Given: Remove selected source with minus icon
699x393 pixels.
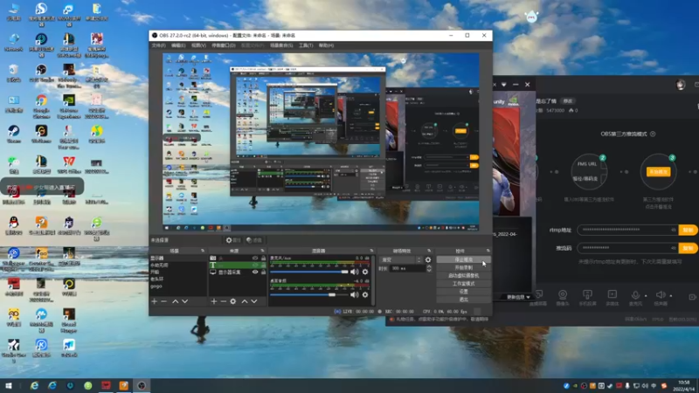Looking at the screenshot, I should coord(224,301).
